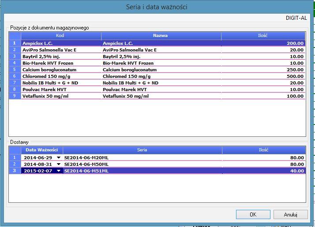Click Calcium borogluconatum in Nazwa column
Viewport: 315px width, 227px height.
pos(161,70)
